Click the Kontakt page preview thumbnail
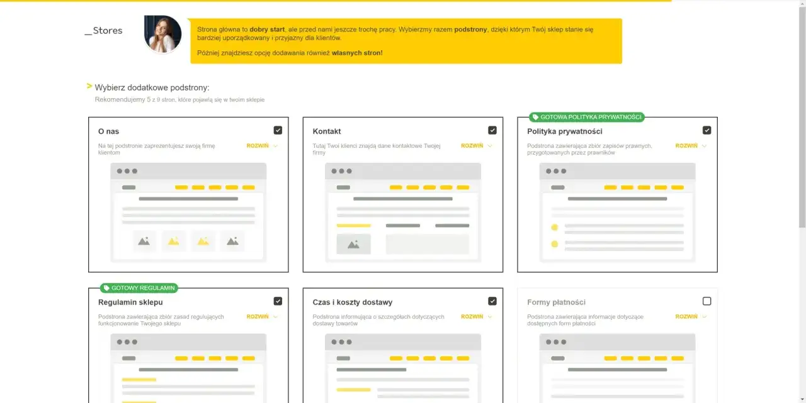Image resolution: width=806 pixels, height=403 pixels. [403, 213]
